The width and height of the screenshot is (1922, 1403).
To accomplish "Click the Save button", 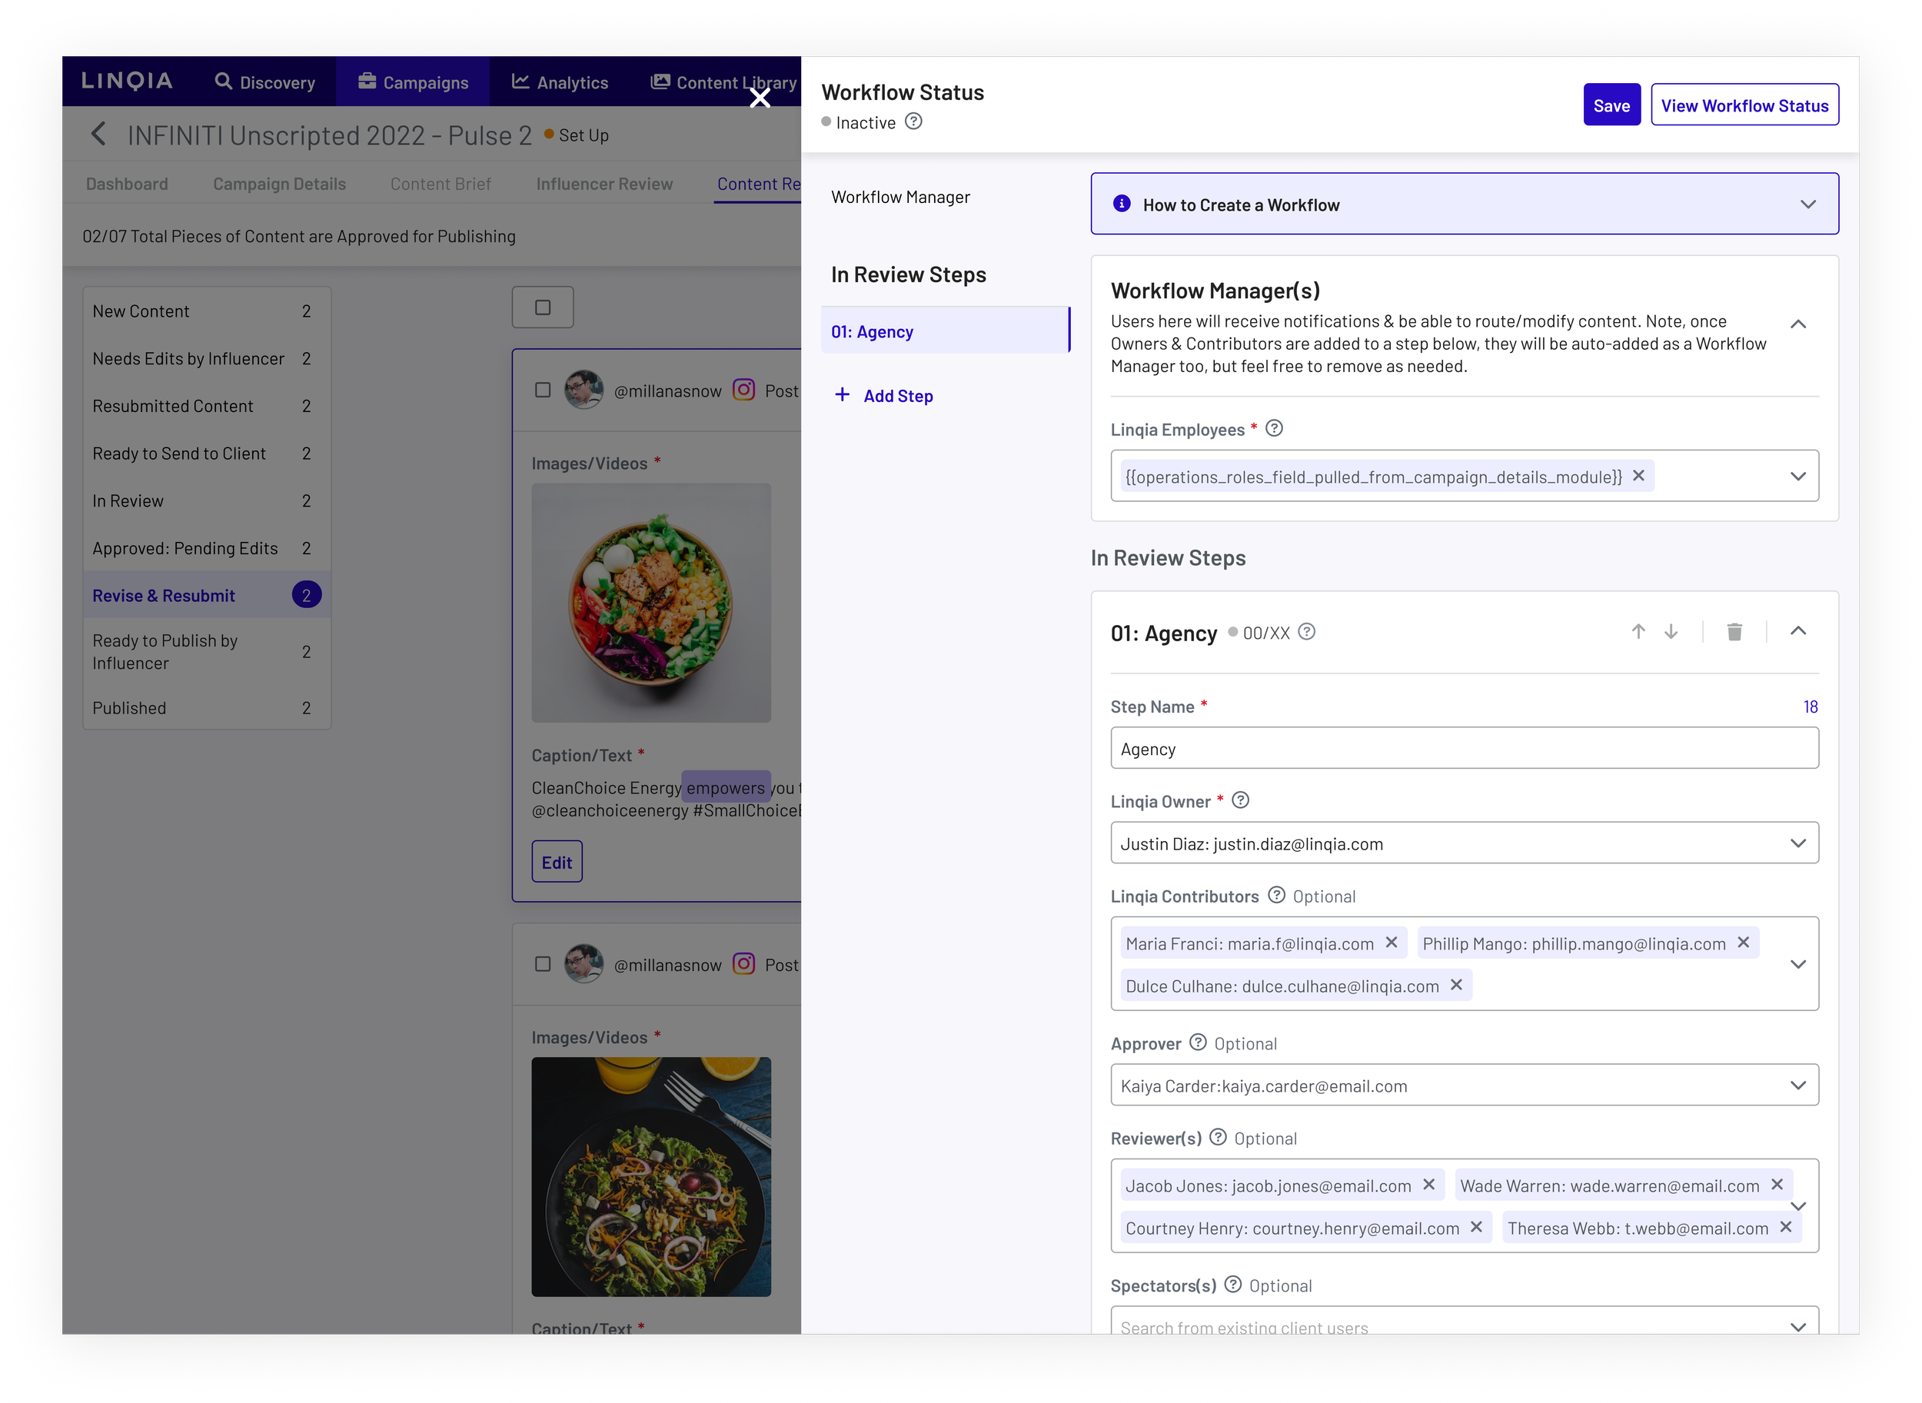I will 1611,105.
